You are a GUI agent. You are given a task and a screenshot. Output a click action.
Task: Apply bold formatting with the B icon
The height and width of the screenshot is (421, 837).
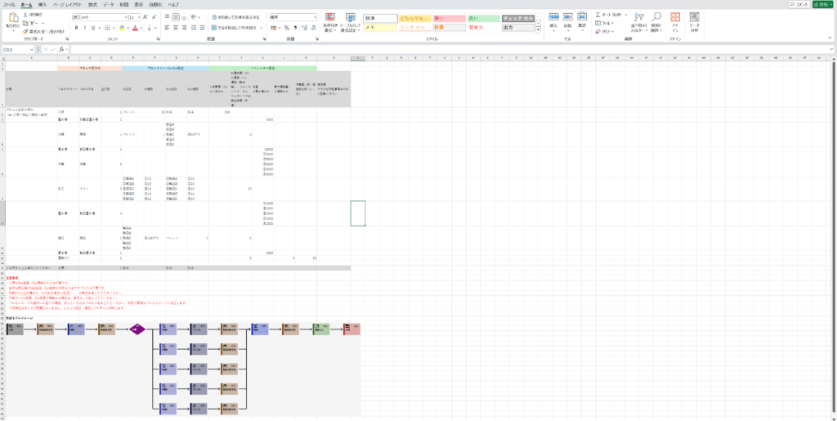75,28
